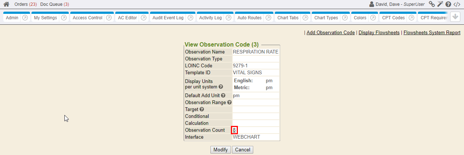This screenshot has width=464, height=155.
Task: Go to the Home icon
Action: click(x=6, y=4)
